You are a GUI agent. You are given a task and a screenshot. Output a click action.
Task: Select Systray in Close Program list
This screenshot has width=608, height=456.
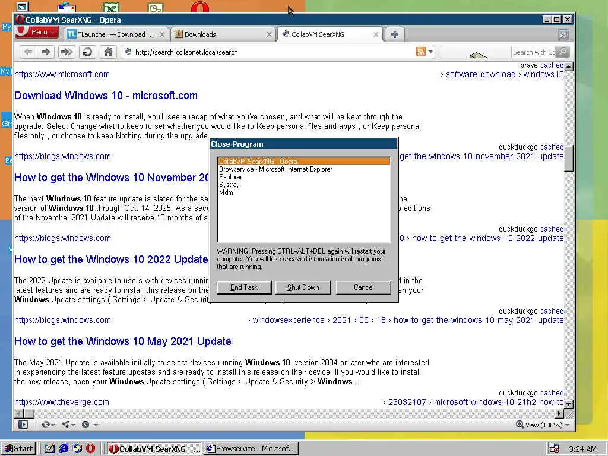(x=304, y=185)
